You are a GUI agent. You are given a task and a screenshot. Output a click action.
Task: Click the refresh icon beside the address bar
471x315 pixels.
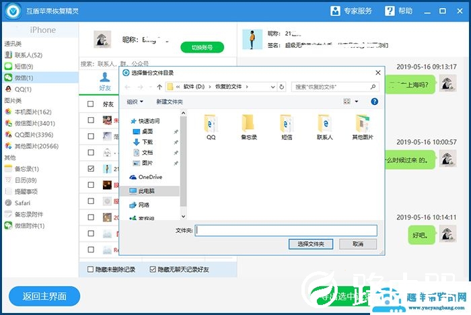click(x=282, y=87)
